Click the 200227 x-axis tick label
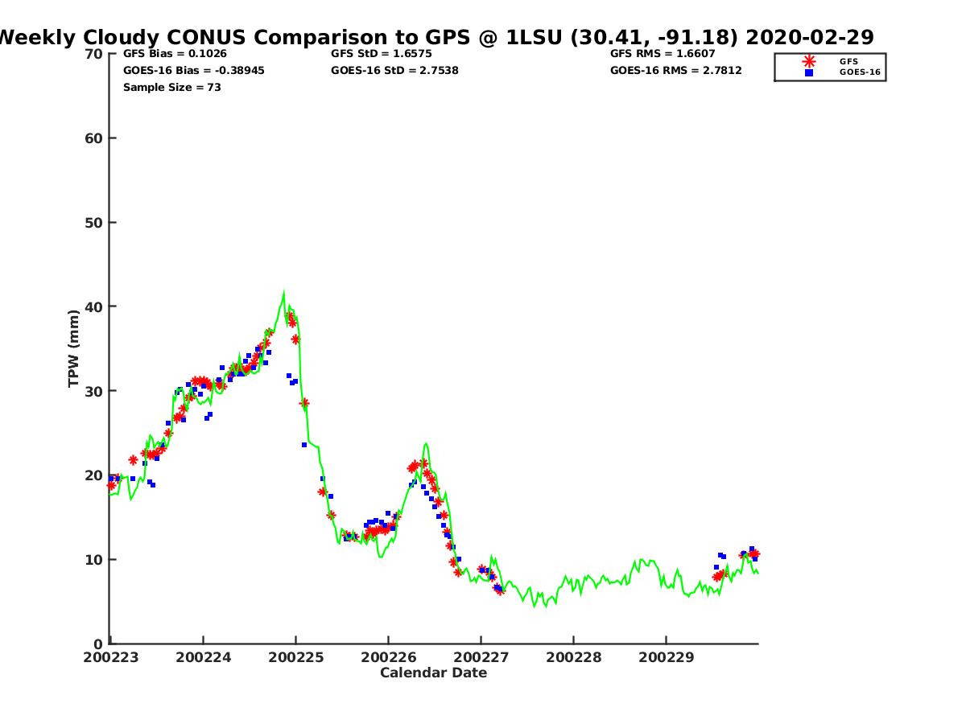This screenshot has width=966, height=724. (481, 657)
